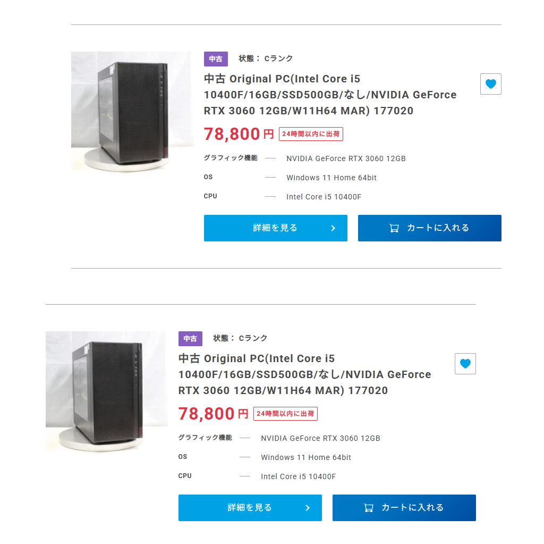Image resolution: width=544 pixels, height=544 pixels.
Task: Click the purple 中古 badge on the second listing
Action: tap(190, 339)
